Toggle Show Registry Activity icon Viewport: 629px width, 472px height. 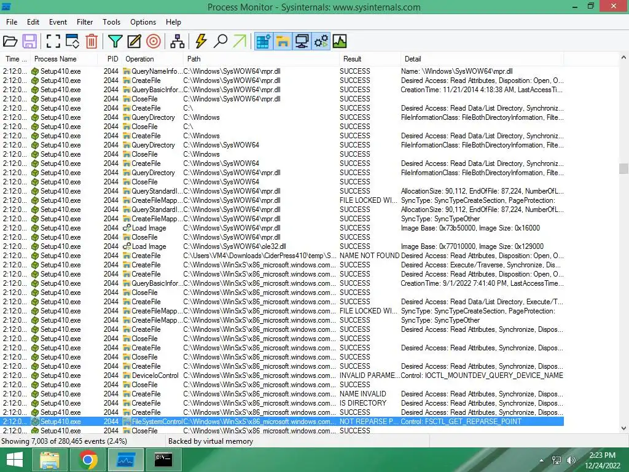click(x=264, y=41)
